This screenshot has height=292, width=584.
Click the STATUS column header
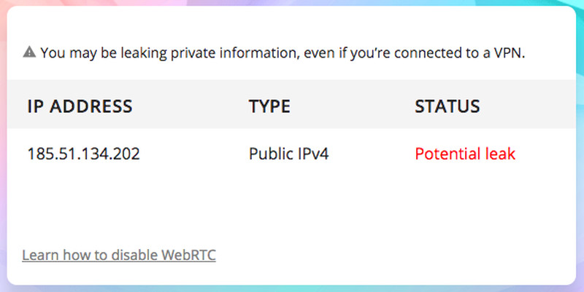(447, 106)
